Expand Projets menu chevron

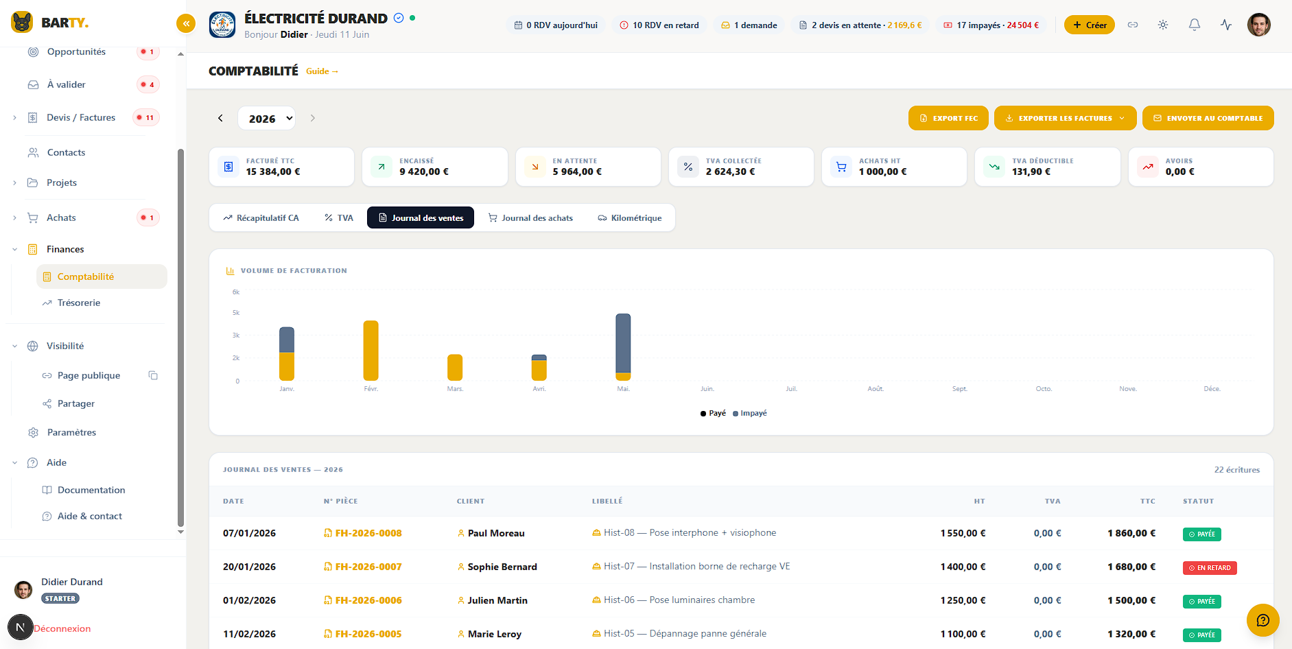click(x=14, y=182)
